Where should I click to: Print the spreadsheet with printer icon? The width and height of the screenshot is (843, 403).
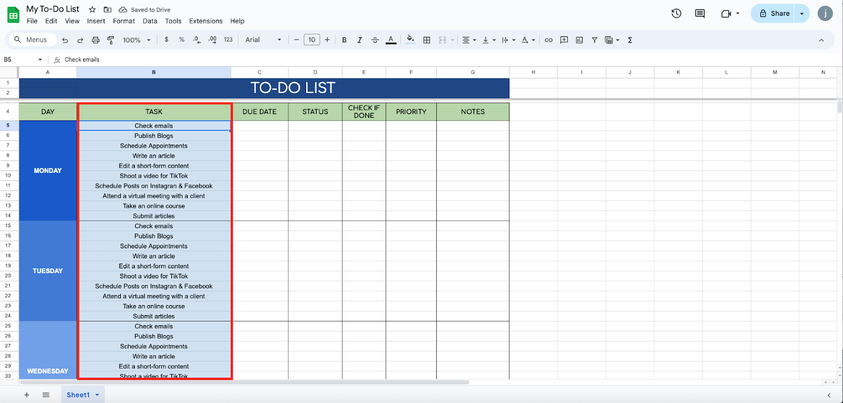pyautogui.click(x=95, y=40)
